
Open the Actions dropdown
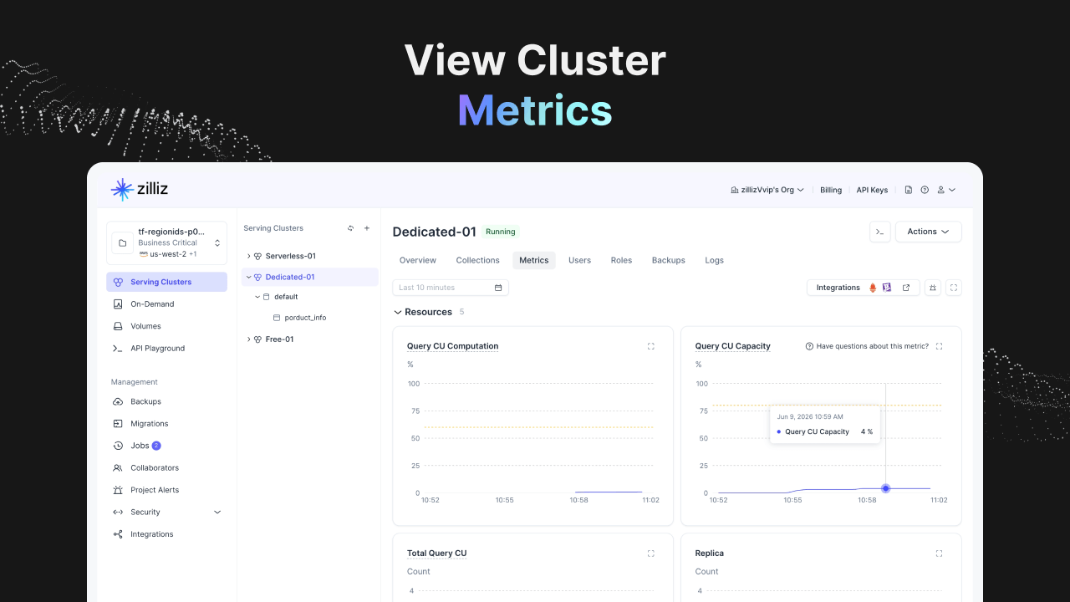point(929,232)
